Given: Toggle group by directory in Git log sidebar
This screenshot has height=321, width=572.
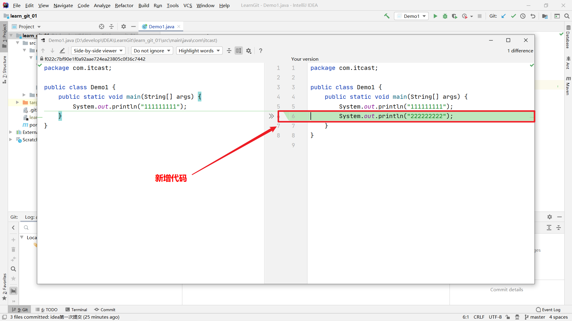Looking at the screenshot, I should (x=13, y=291).
